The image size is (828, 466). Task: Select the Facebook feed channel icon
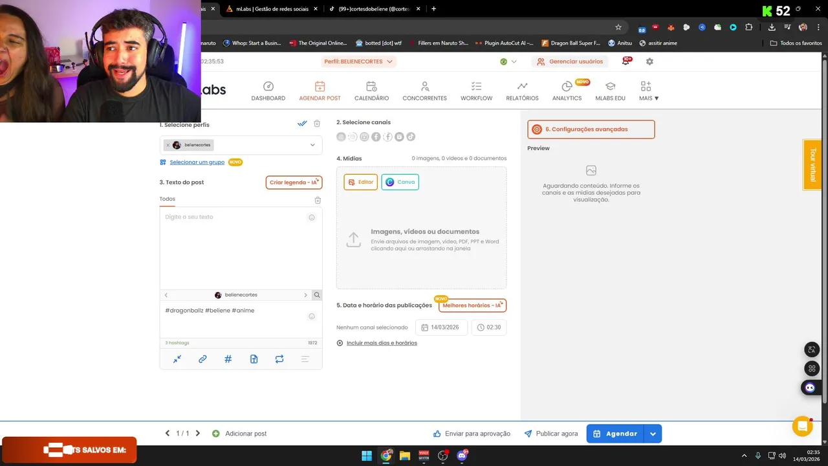(x=376, y=137)
